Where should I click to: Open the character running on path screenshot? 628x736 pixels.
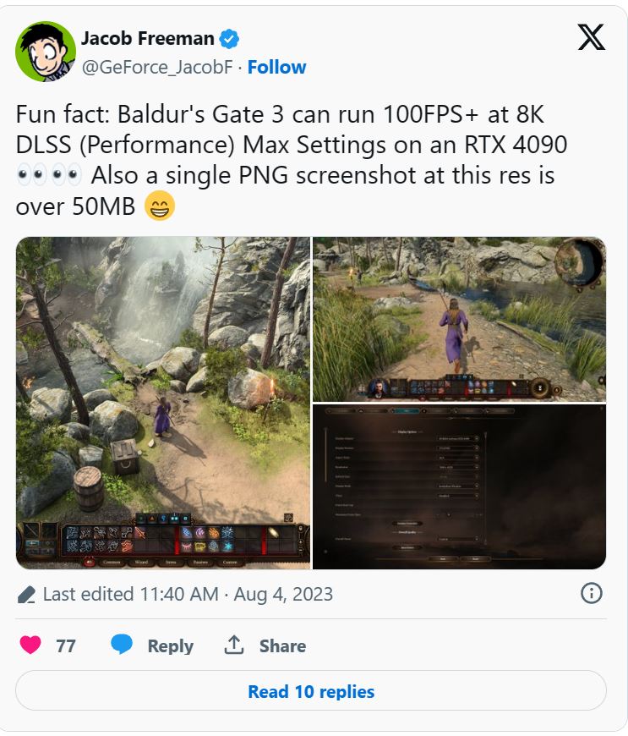point(459,319)
